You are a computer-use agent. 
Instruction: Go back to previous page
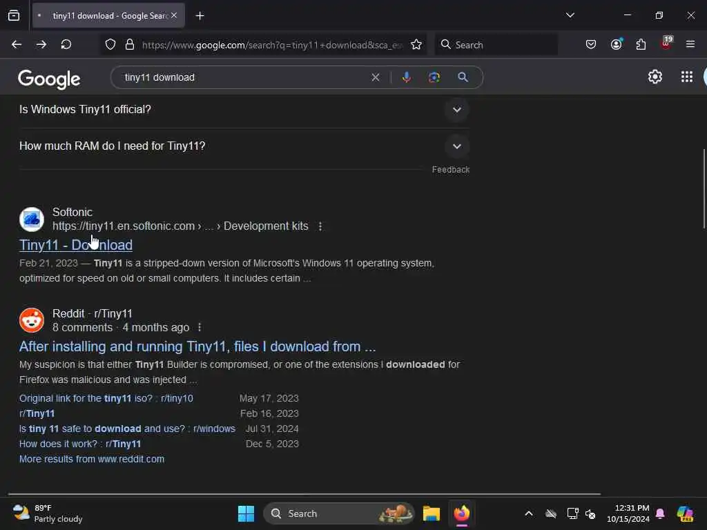[x=17, y=45]
